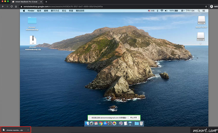This screenshot has height=133, width=218.
Task: Open the 檔案 menu
Action: click(39, 11)
